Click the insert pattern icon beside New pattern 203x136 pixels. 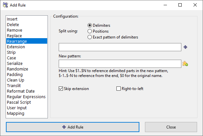tap(185, 64)
